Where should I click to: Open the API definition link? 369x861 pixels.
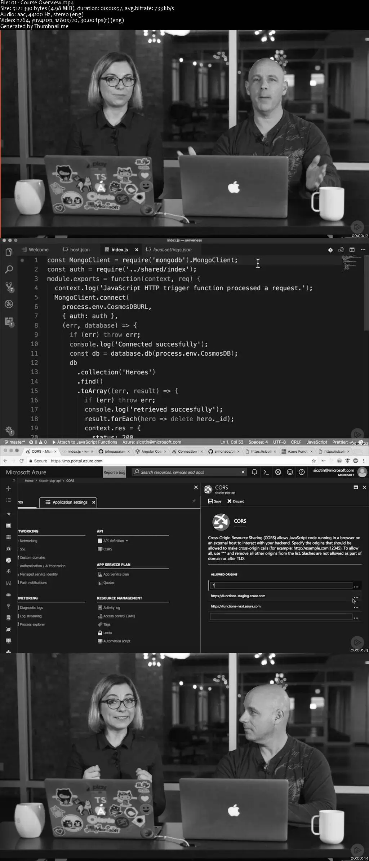113,541
